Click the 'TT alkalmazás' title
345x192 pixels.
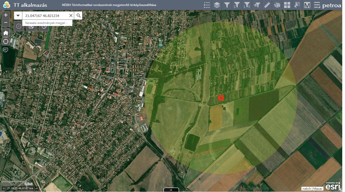pyautogui.click(x=30, y=5)
